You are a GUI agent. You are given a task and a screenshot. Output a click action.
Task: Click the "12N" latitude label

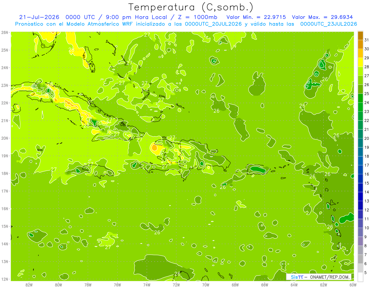[4, 279]
